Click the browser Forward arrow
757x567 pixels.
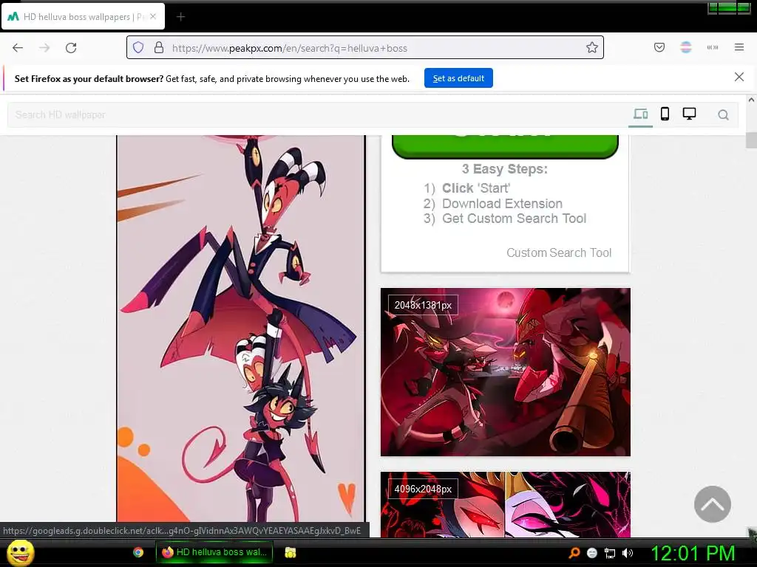(44, 48)
